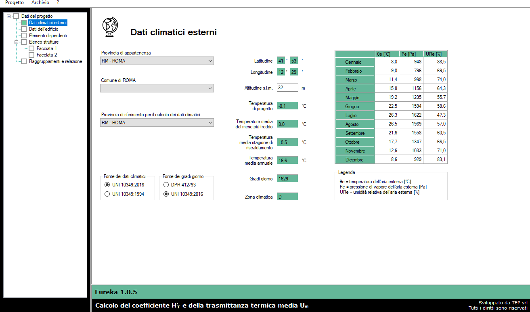The width and height of the screenshot is (530, 312).
Task: Open the Progetto menu
Action: click(x=15, y=2)
